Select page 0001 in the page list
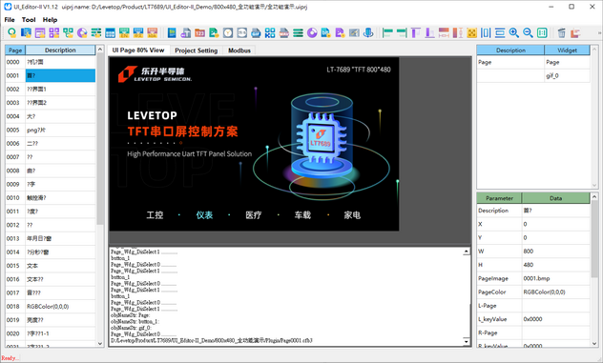603x363 pixels. (51, 75)
